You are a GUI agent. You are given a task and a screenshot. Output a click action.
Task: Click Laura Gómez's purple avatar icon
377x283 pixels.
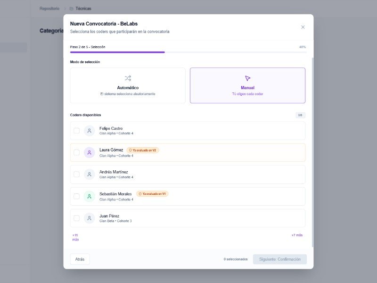[90, 152]
